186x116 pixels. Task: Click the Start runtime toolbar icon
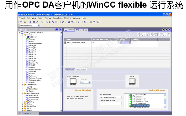[x=66, y=22]
